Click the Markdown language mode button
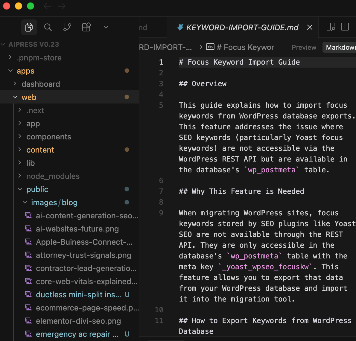This screenshot has width=356, height=341. pyautogui.click(x=341, y=47)
